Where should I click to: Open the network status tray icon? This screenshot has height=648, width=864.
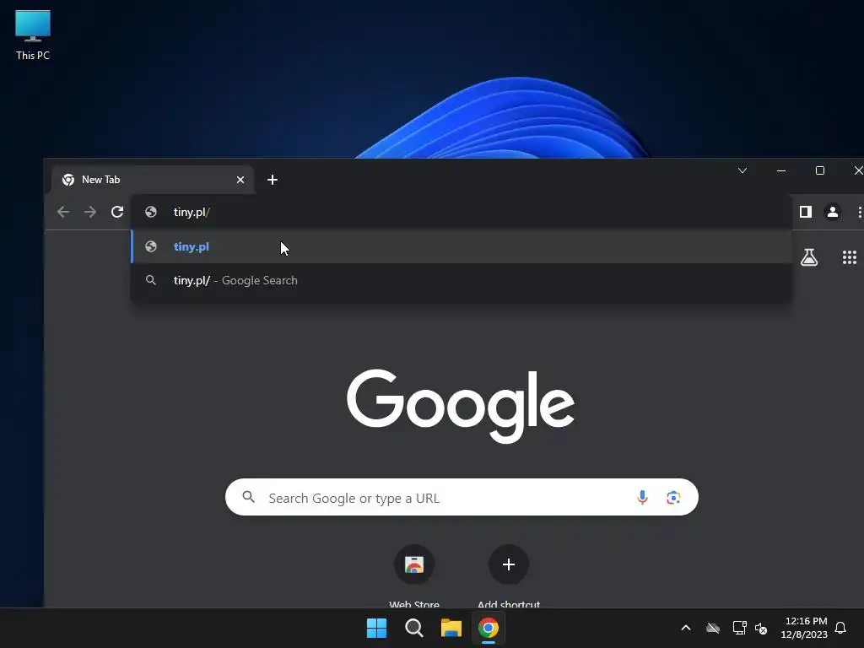[739, 628]
